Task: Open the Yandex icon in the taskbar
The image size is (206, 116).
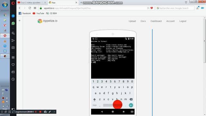Action: (5, 25)
